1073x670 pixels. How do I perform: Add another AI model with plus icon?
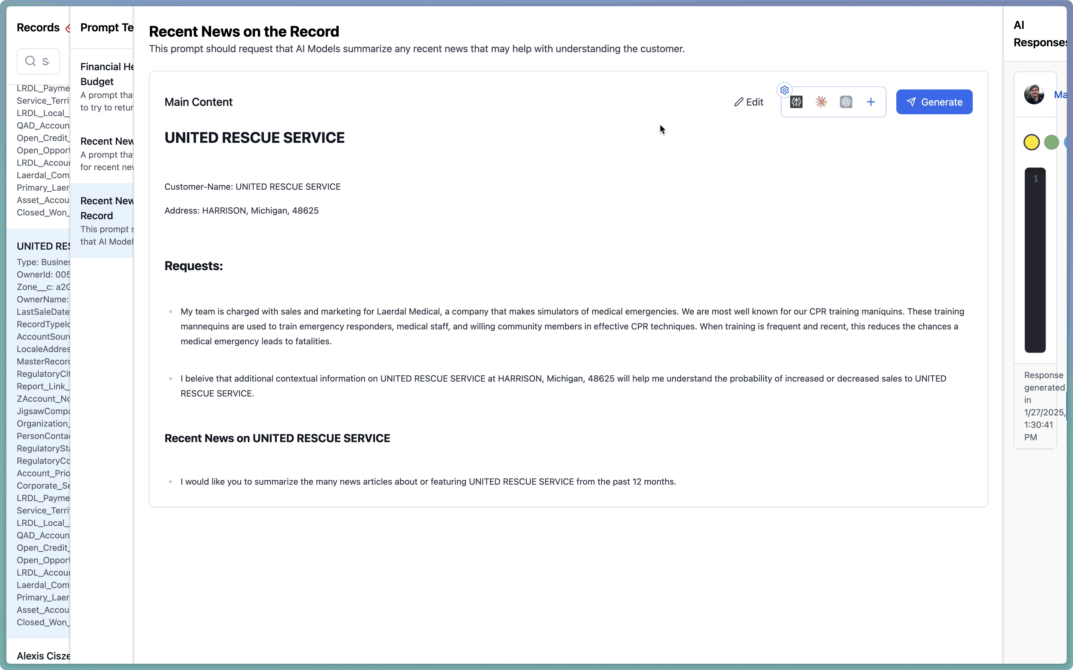click(871, 102)
